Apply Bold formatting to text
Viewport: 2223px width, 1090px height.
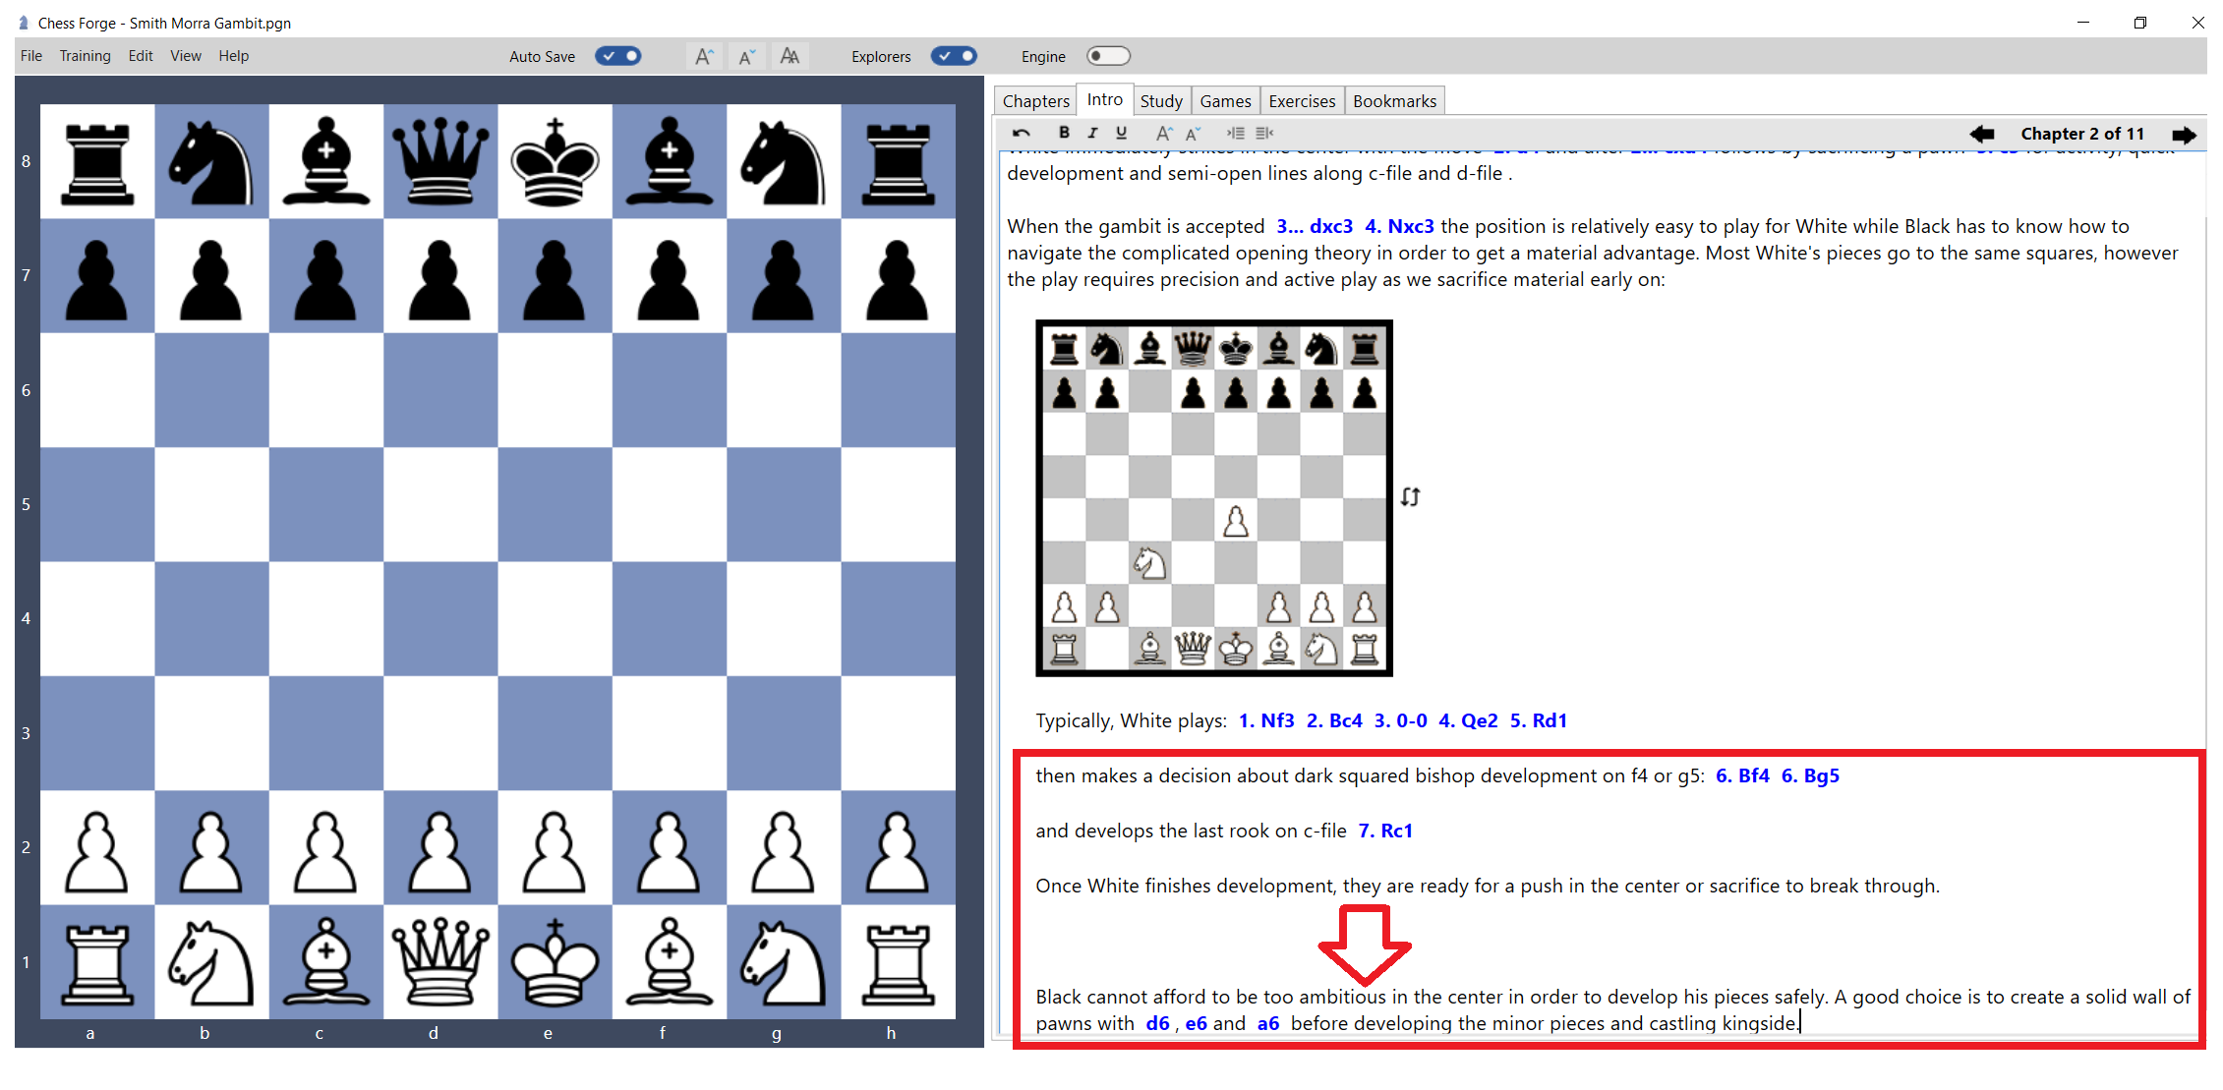click(1064, 133)
